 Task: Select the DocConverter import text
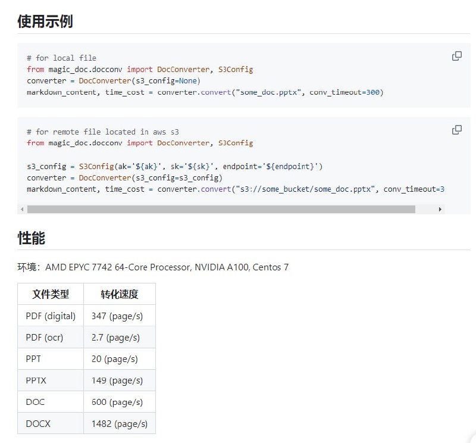click(183, 69)
